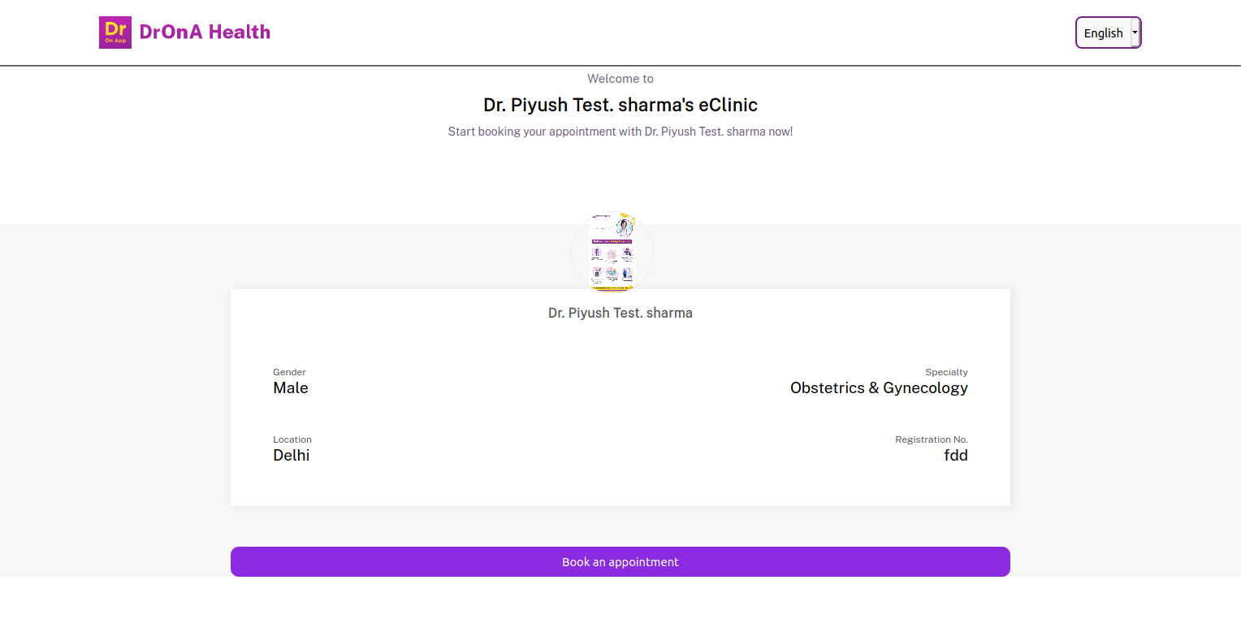The width and height of the screenshot is (1241, 619).
Task: Click the language selector's small arrow
Action: pos(1135,32)
